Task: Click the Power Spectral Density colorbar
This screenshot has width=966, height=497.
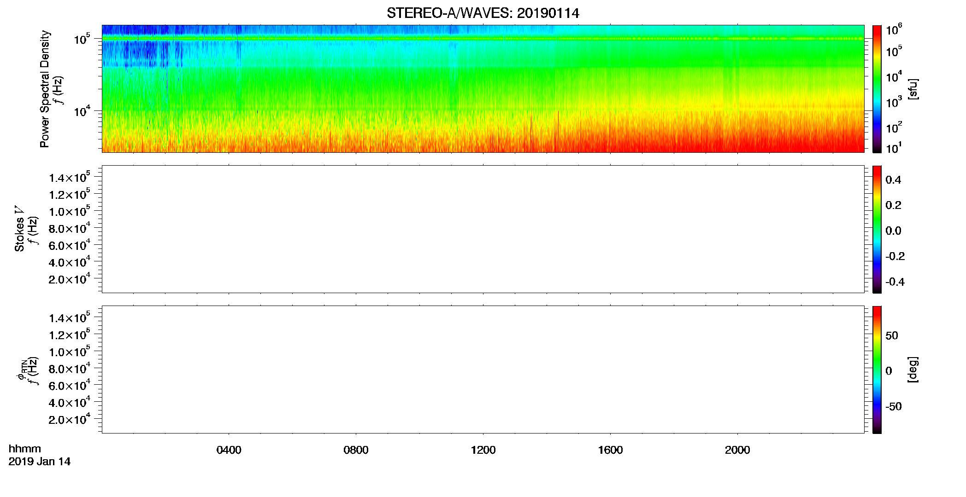Action: [877, 89]
